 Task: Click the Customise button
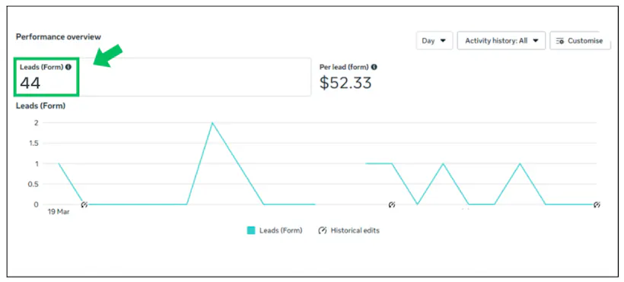[x=580, y=41]
